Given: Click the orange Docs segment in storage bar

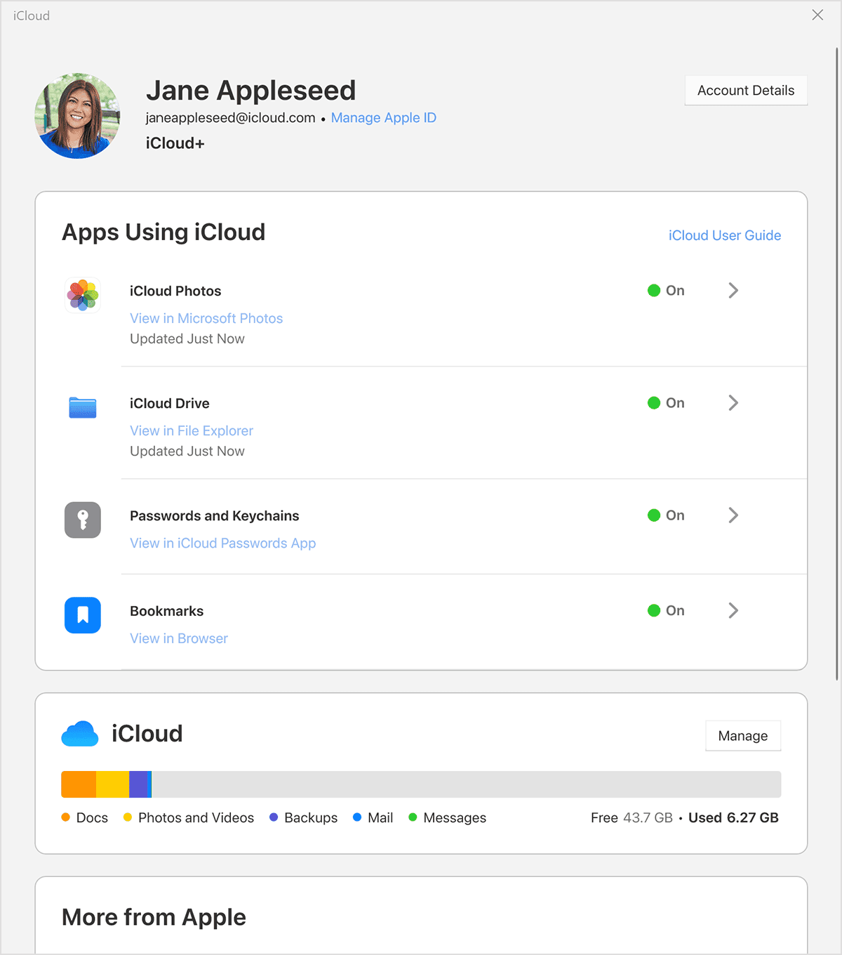Looking at the screenshot, I should tap(79, 784).
